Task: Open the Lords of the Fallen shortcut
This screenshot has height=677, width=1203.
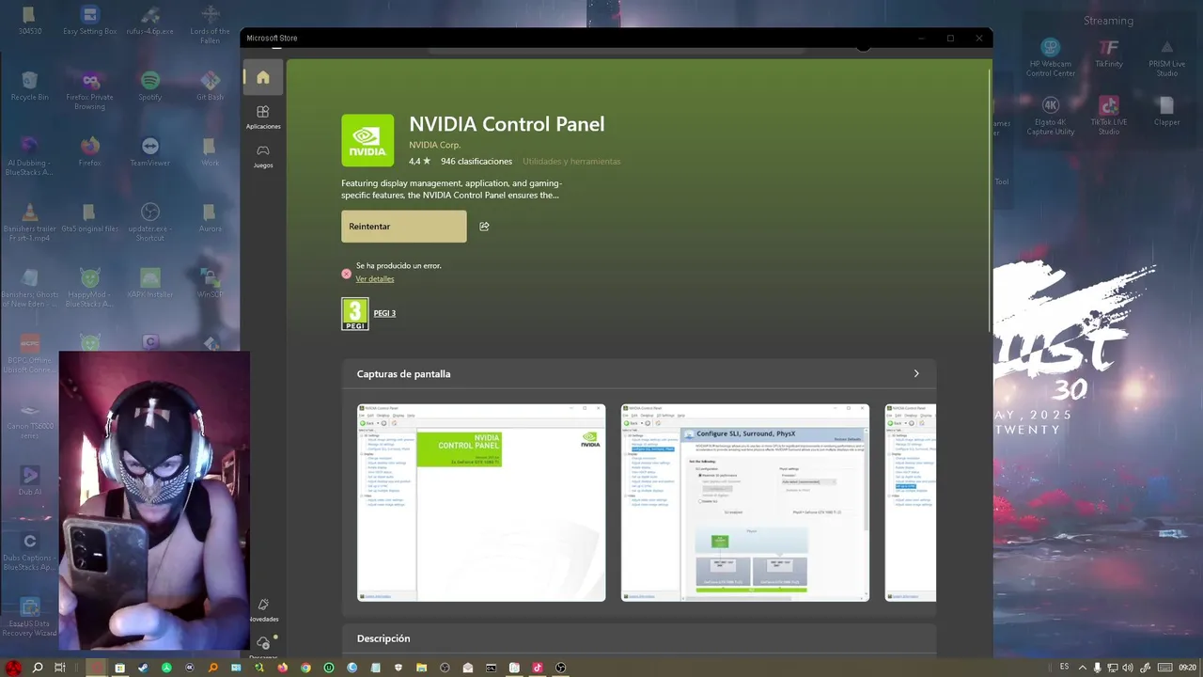Action: (211, 24)
